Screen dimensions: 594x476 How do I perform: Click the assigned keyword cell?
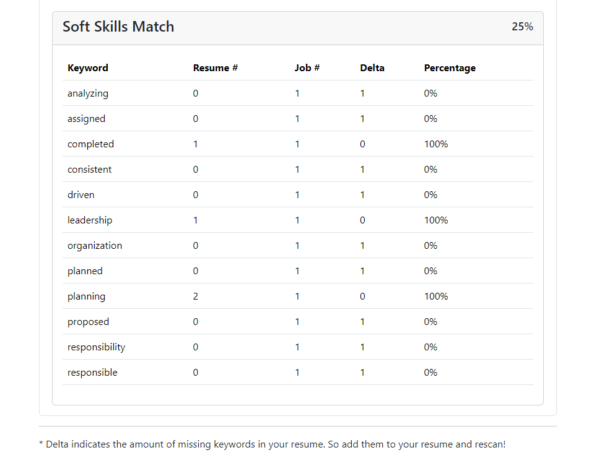point(86,118)
